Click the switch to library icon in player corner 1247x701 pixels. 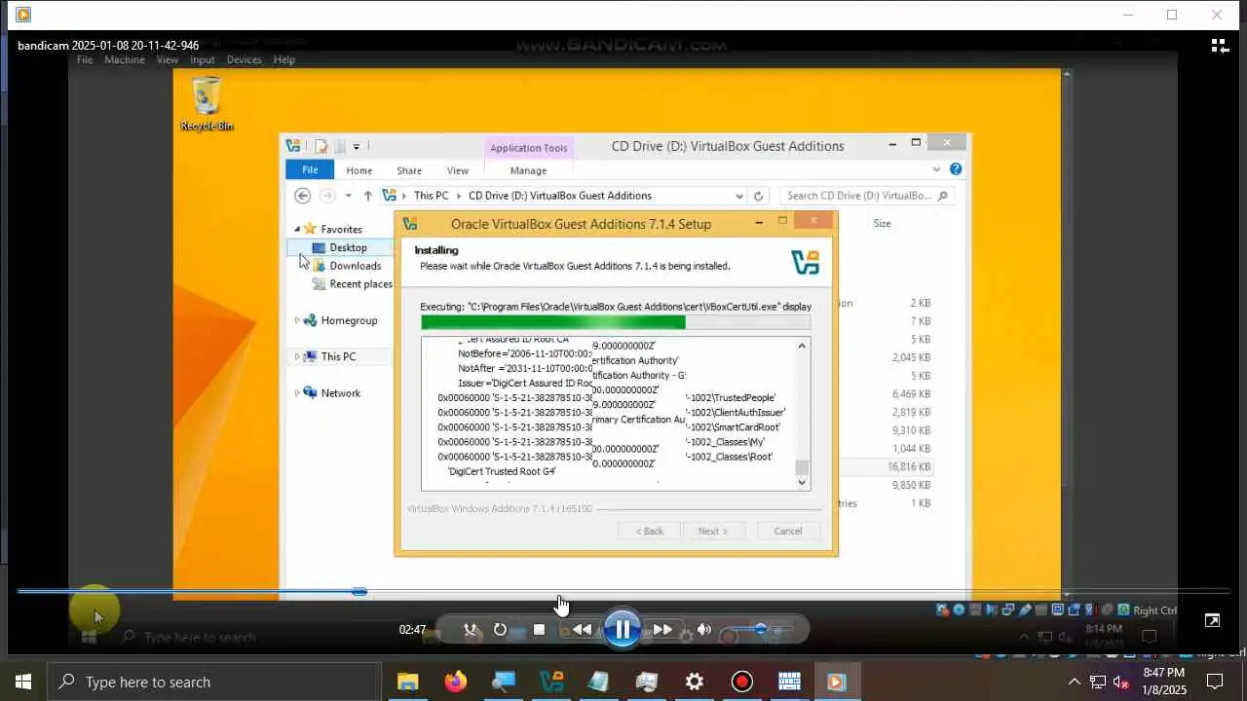coord(1220,46)
